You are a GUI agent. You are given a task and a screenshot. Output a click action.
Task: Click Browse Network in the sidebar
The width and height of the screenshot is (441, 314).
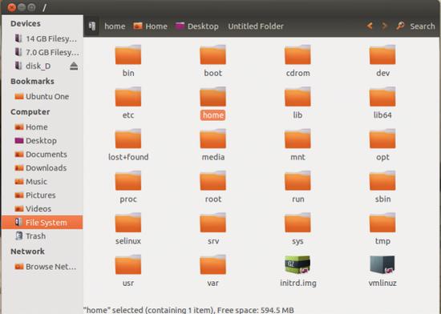(45, 266)
